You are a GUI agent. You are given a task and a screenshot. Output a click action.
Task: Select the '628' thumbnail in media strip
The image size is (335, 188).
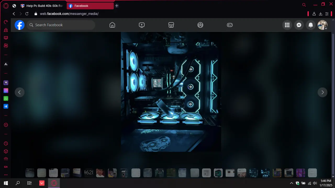coord(88,173)
